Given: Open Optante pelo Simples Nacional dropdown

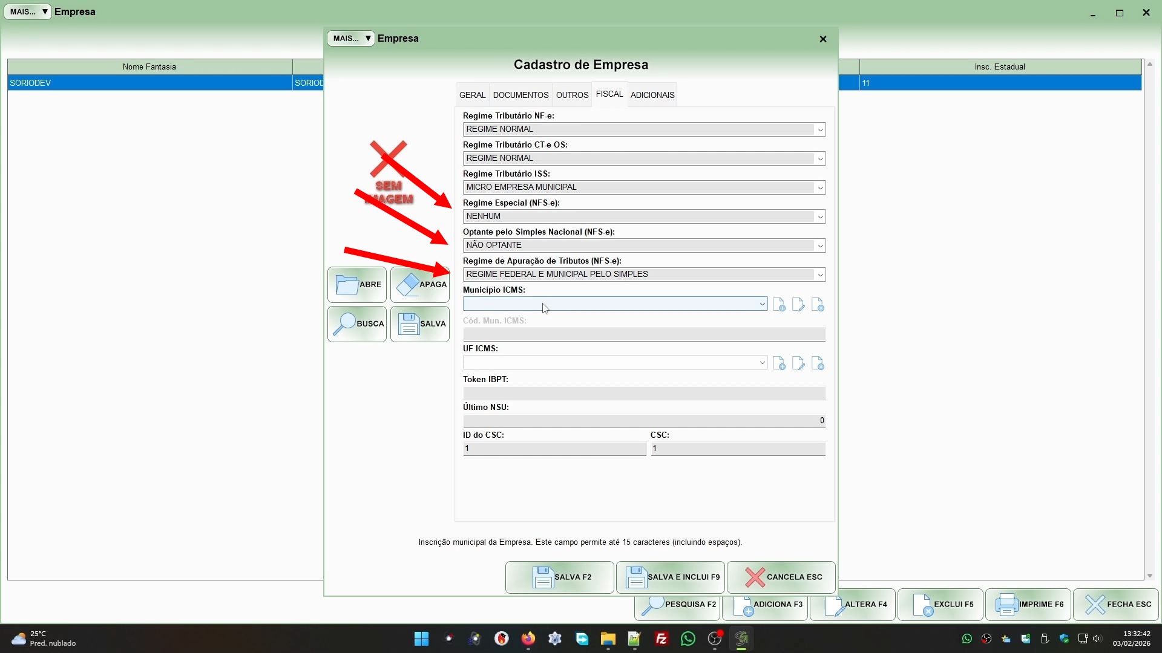Looking at the screenshot, I should 820,245.
